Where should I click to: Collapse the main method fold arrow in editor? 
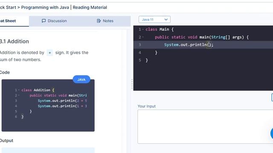[143, 37]
